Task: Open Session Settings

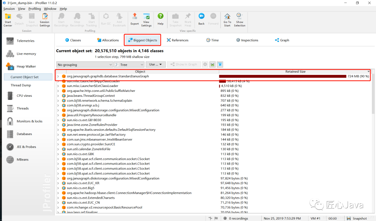Action: [45, 20]
